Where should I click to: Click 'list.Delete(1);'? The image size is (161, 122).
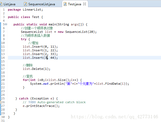(36, 69)
